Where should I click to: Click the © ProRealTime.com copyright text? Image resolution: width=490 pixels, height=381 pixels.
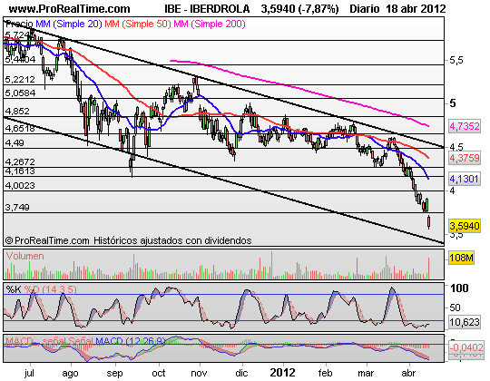(x=48, y=240)
